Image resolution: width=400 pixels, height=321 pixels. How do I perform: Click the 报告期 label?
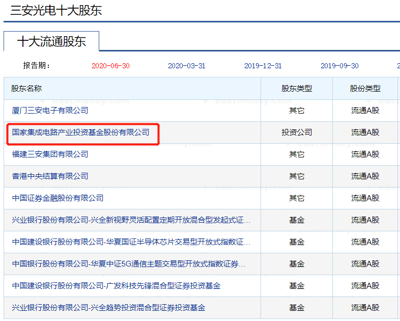tap(37, 66)
